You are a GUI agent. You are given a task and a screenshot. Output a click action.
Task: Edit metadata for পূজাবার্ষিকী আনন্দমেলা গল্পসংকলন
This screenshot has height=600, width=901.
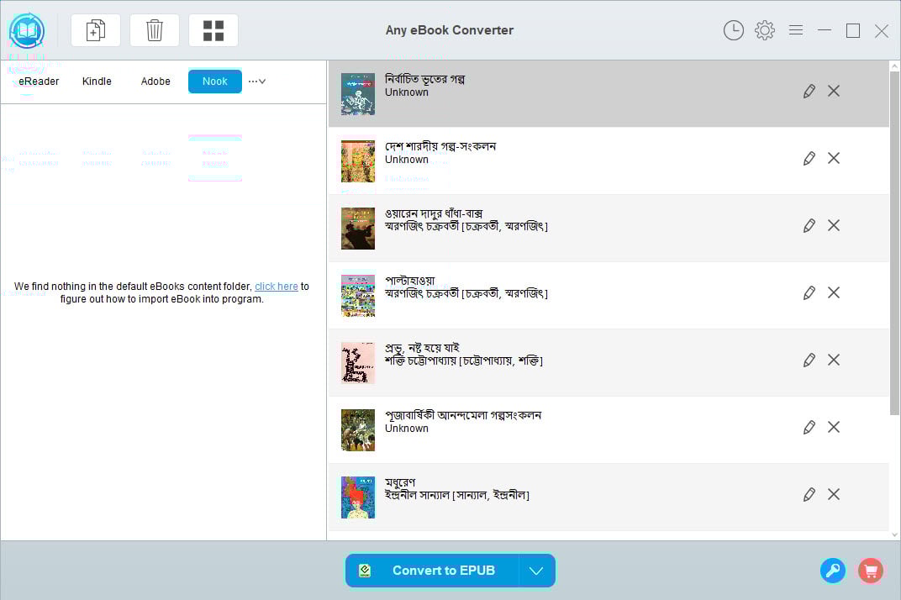(809, 427)
